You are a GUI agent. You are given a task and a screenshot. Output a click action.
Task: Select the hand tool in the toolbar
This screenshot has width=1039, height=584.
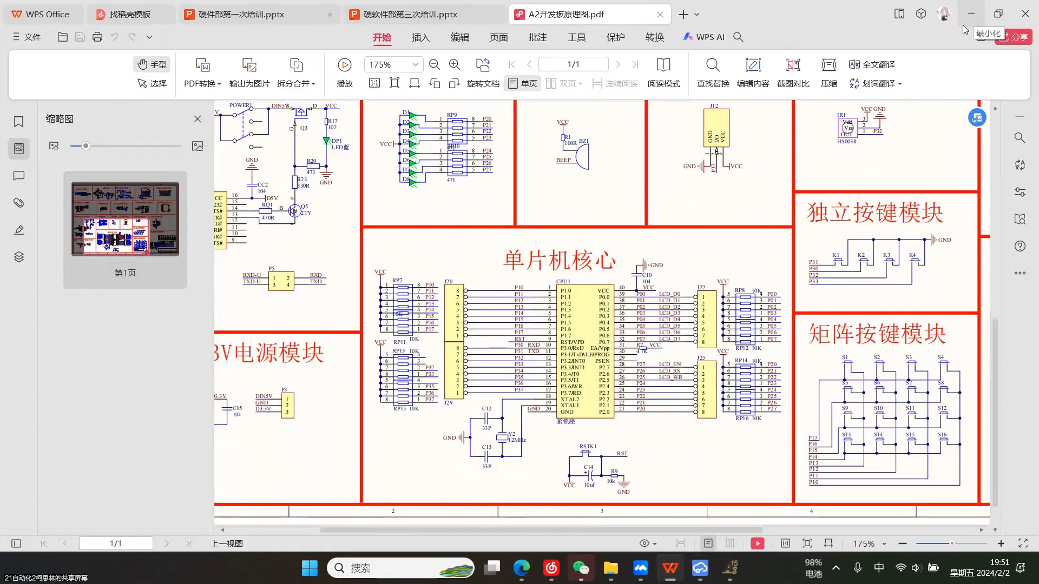152,64
